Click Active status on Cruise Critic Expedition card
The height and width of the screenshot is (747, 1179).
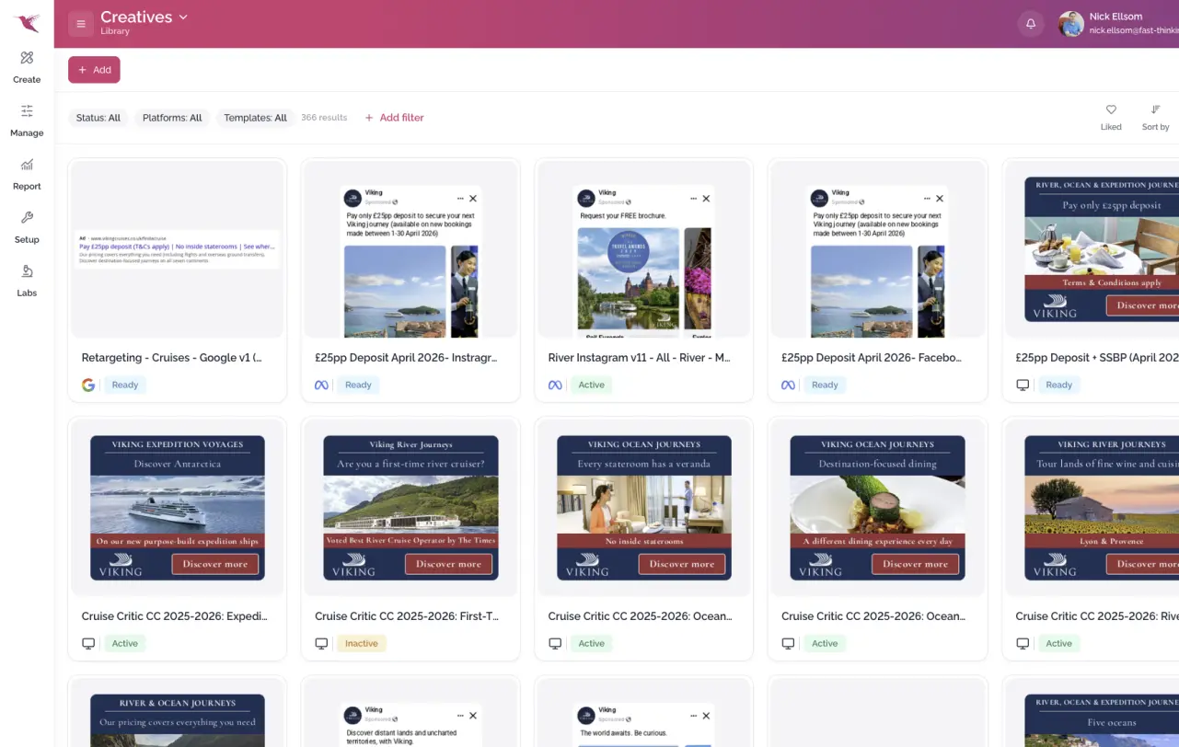[125, 643]
